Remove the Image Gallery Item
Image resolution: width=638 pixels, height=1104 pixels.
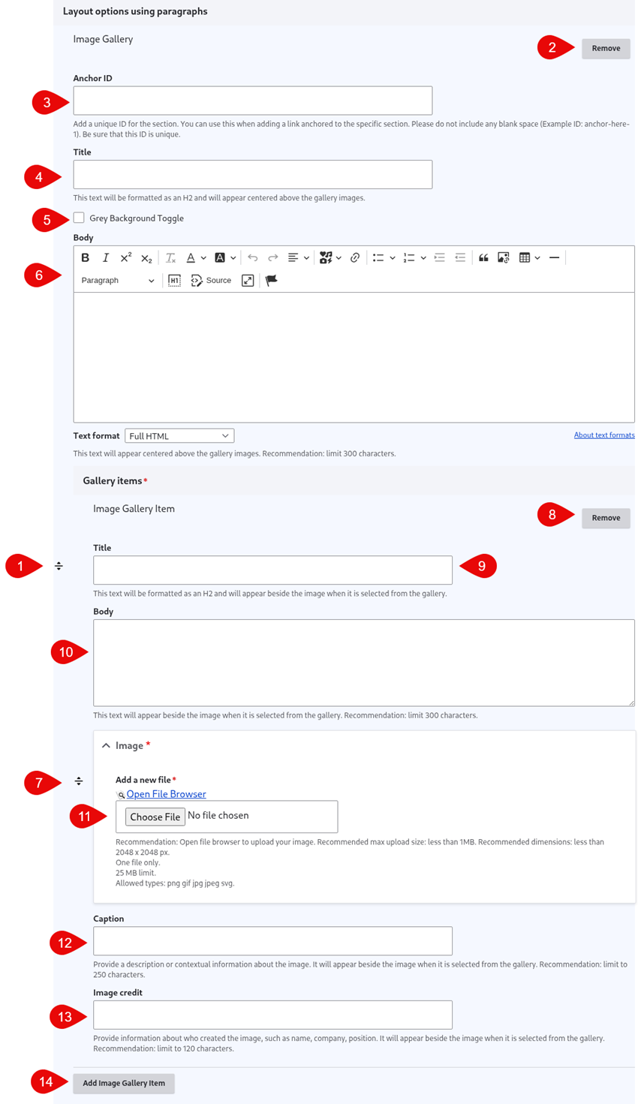[606, 518]
